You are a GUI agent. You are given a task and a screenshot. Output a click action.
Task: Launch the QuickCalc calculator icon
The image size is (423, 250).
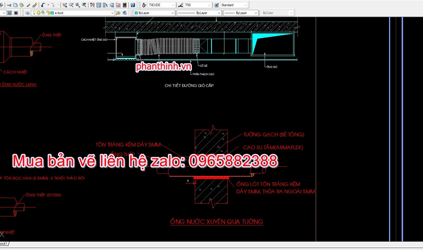click(125, 5)
